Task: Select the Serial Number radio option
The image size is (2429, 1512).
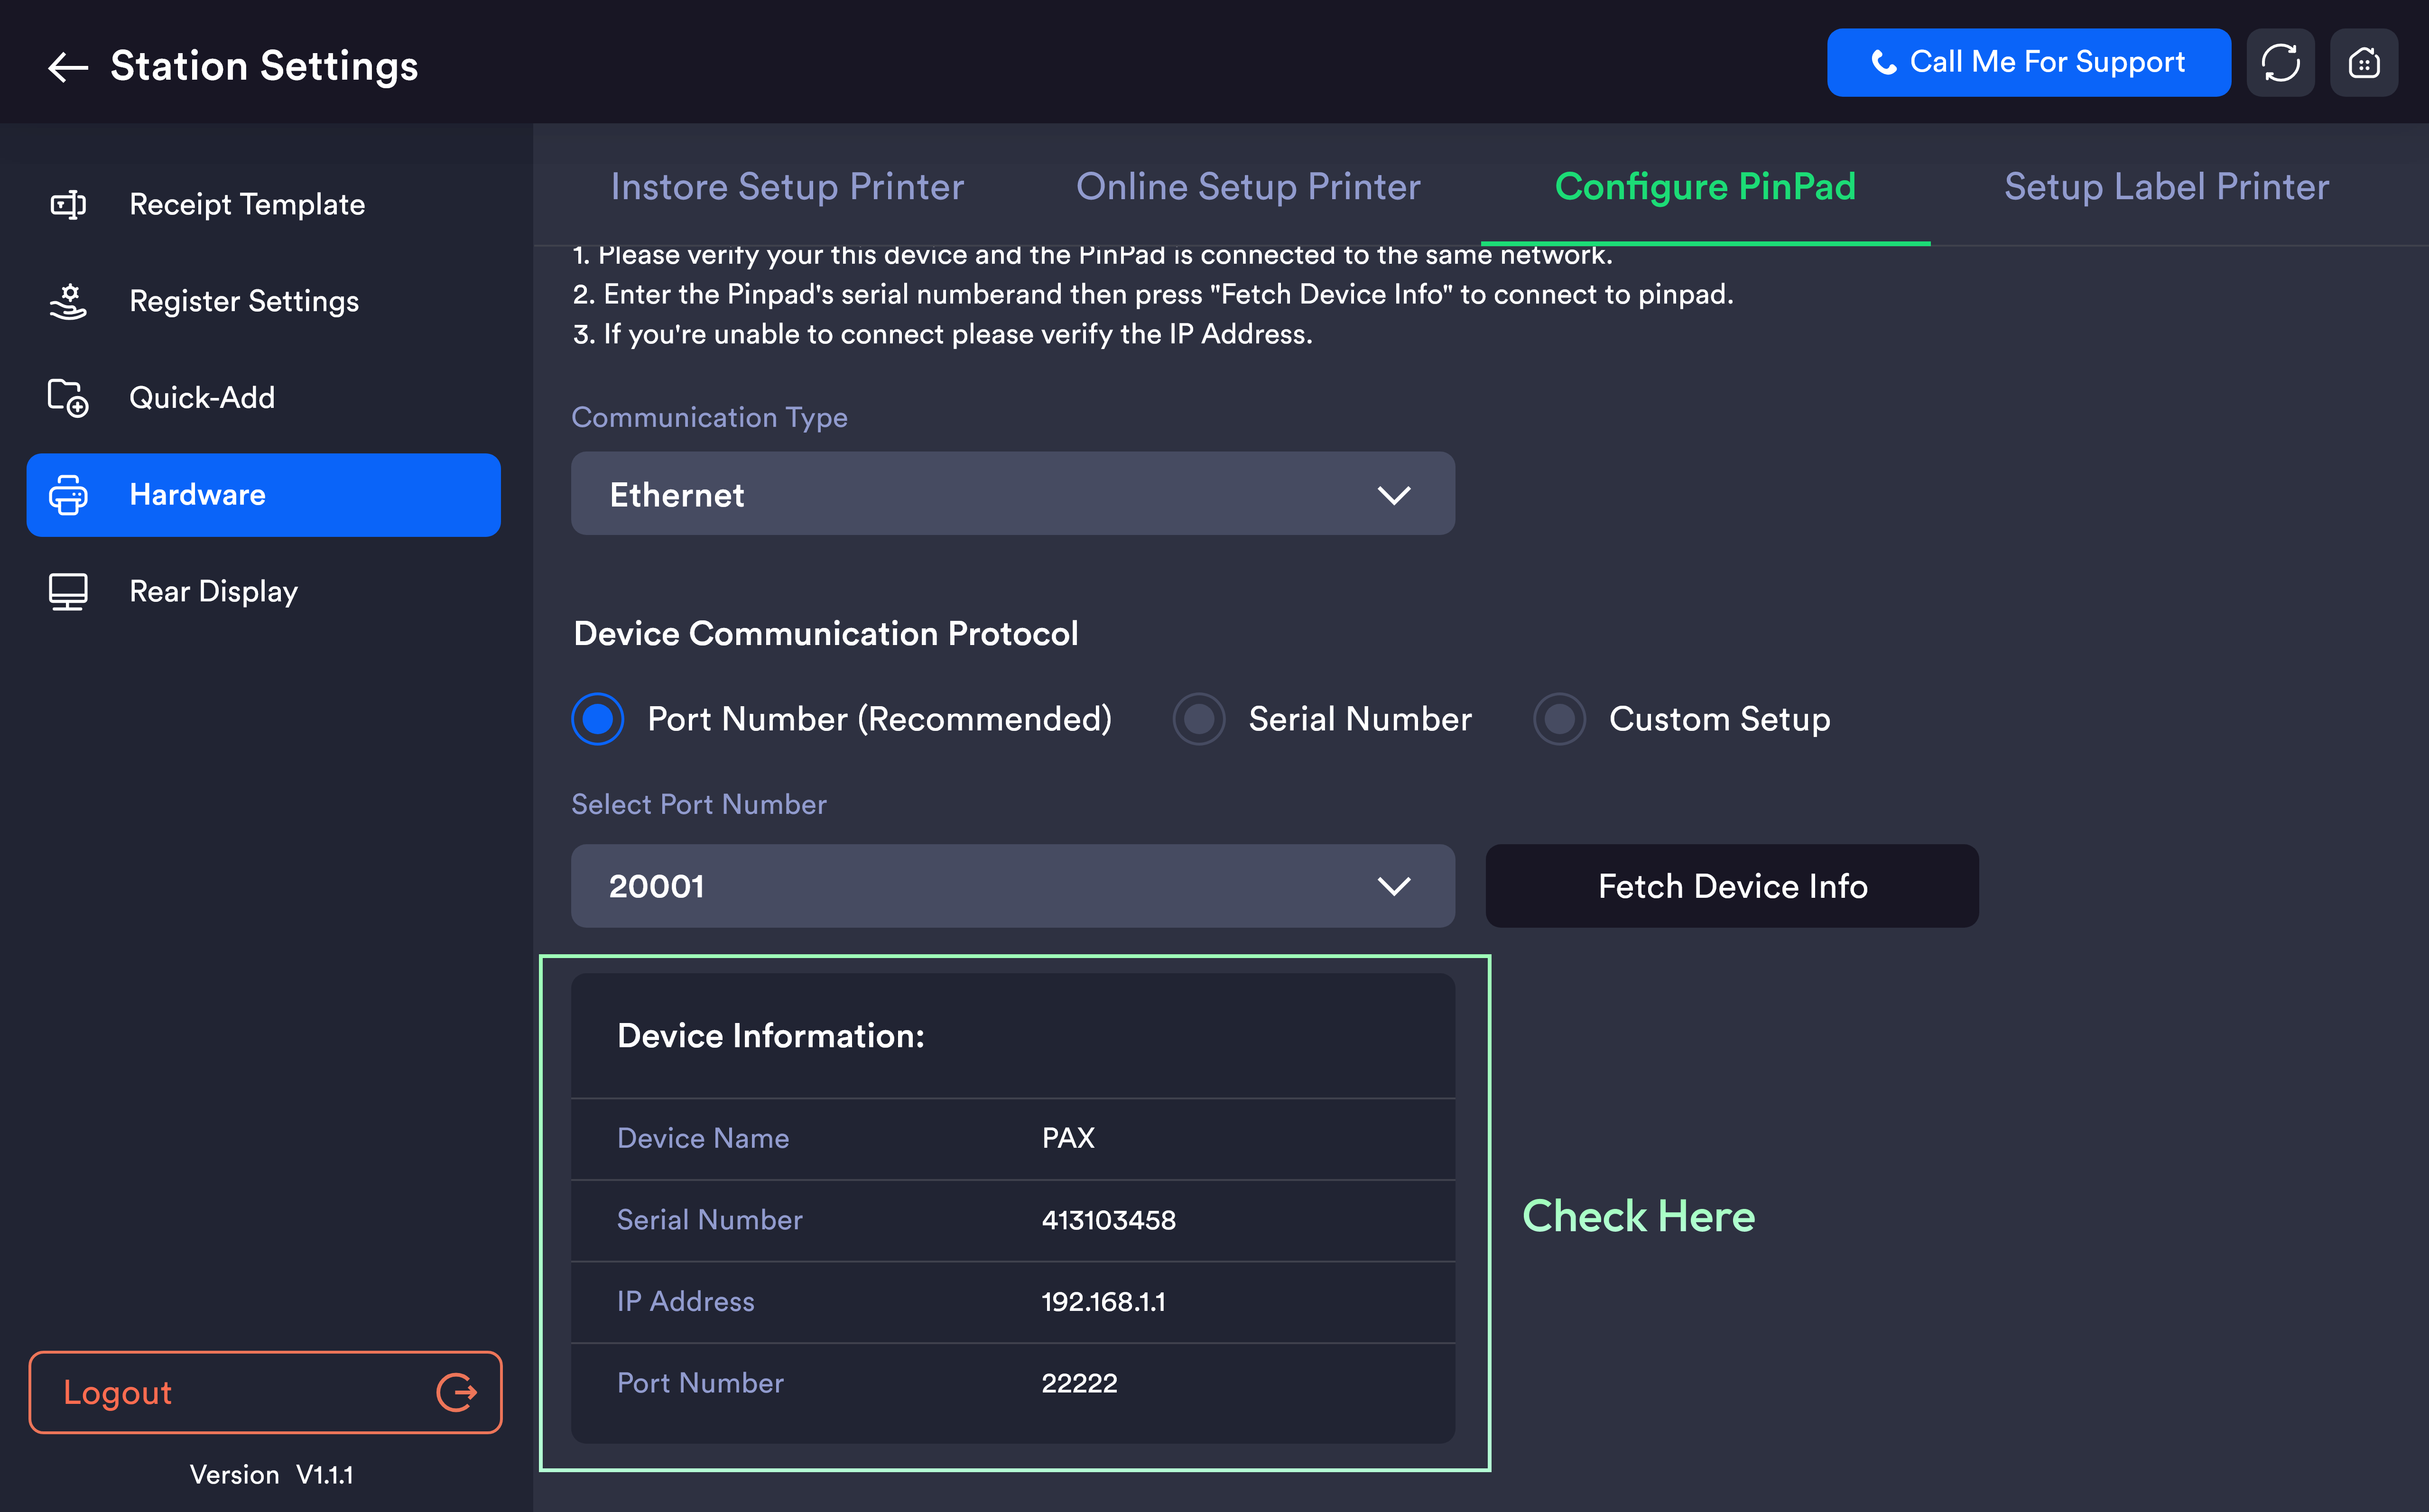Action: 1198,719
